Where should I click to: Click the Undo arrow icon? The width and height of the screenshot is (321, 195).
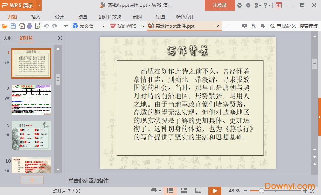(46, 26)
